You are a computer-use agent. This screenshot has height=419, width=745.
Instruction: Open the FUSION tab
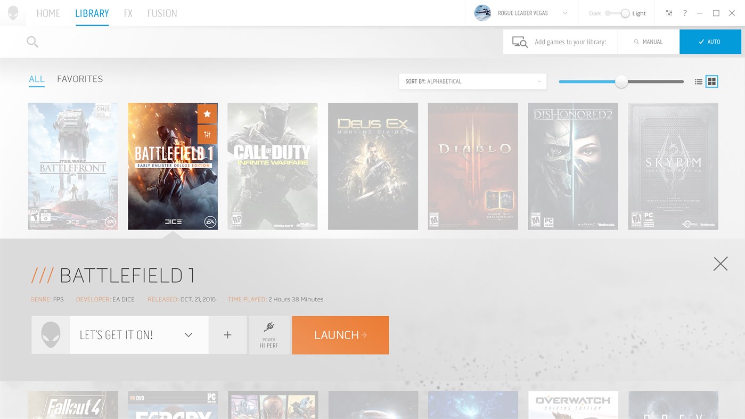click(162, 13)
